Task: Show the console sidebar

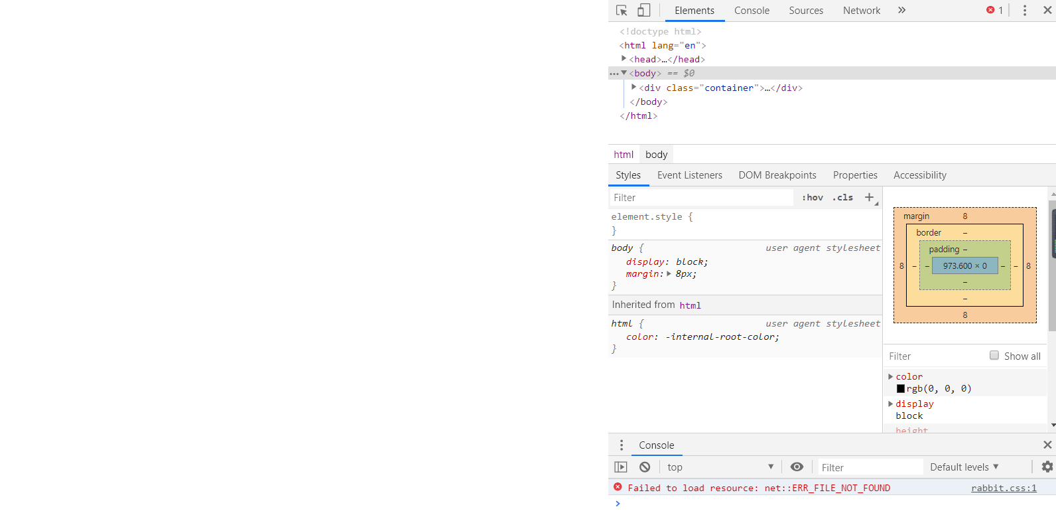Action: [621, 467]
